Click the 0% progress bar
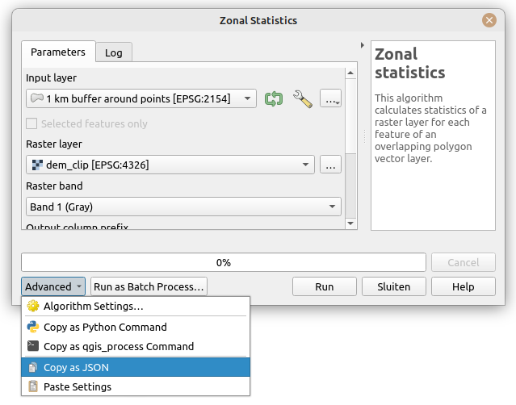Viewport: 516px width, 405px height. (223, 262)
